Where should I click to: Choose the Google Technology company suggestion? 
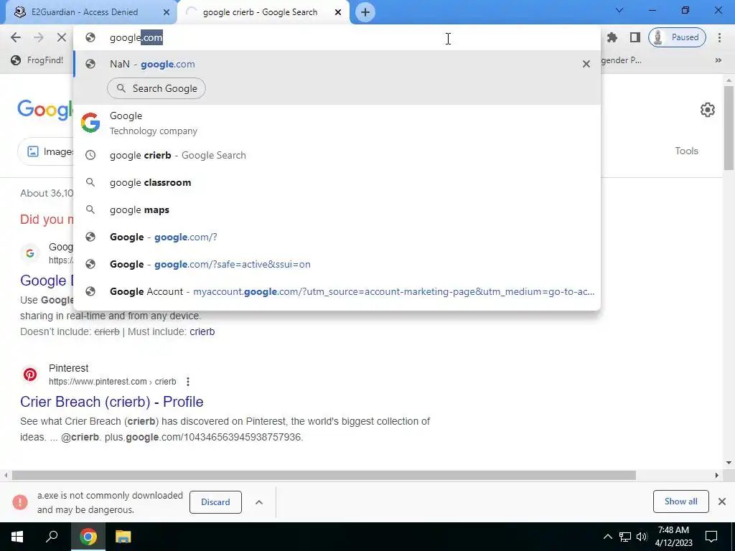tap(337, 123)
